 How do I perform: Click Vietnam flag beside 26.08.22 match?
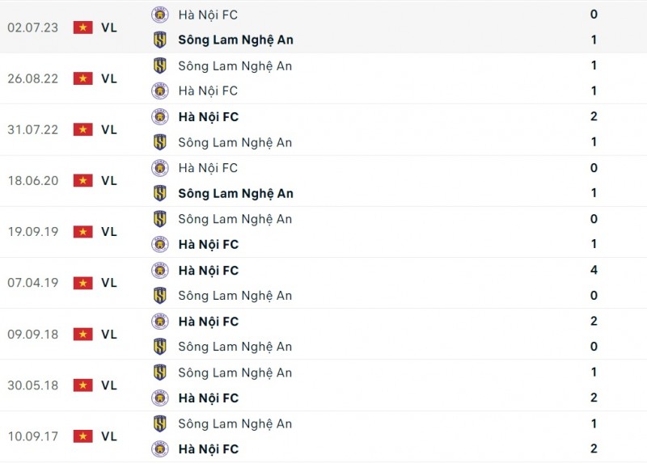[x=82, y=78]
